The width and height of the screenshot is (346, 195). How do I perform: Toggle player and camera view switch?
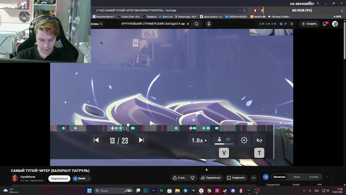pos(224,140)
